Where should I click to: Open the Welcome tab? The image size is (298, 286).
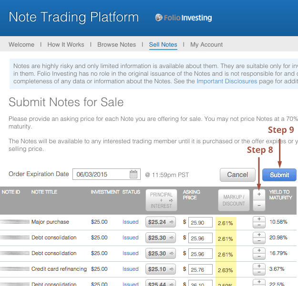click(21, 45)
